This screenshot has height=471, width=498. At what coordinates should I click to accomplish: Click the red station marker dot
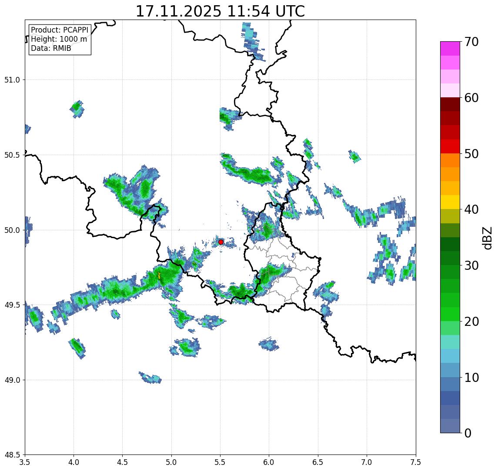221,242
